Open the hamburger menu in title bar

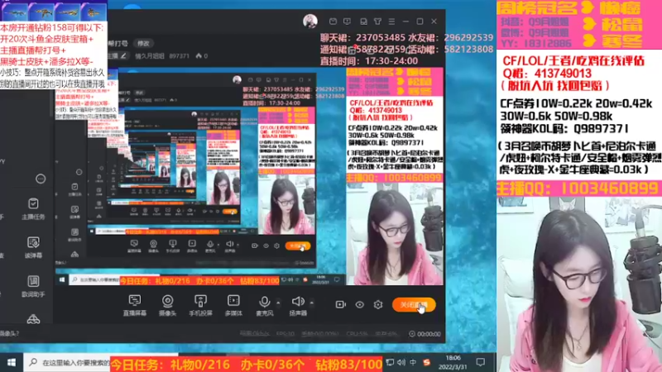click(x=391, y=21)
